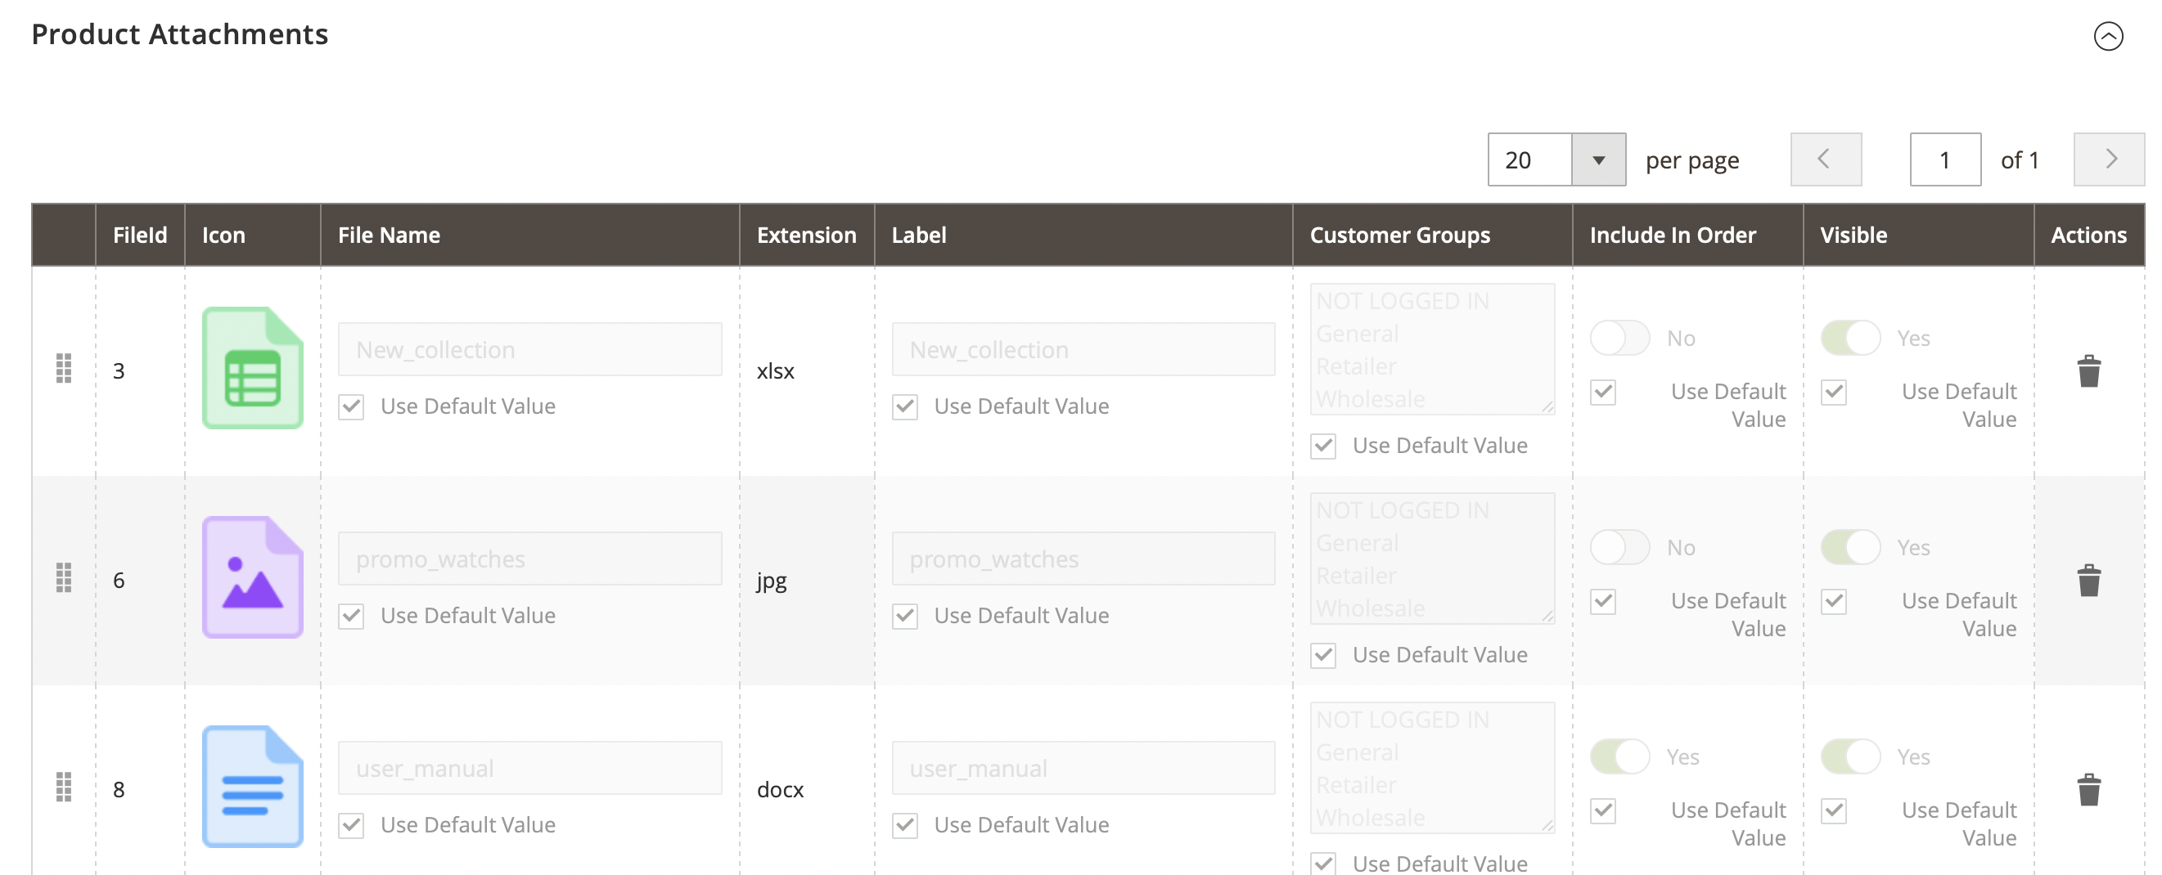The height and width of the screenshot is (875, 2162).
Task: Toggle Include In Order switch for promo_watches
Action: point(1620,548)
